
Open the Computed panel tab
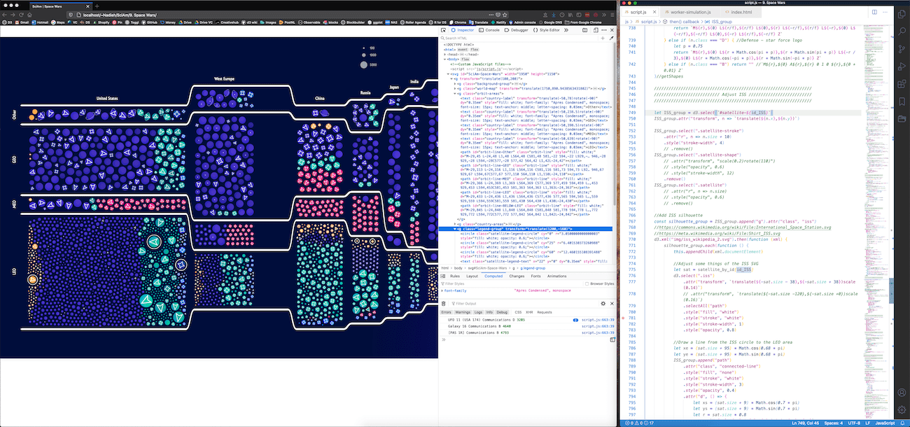494,276
